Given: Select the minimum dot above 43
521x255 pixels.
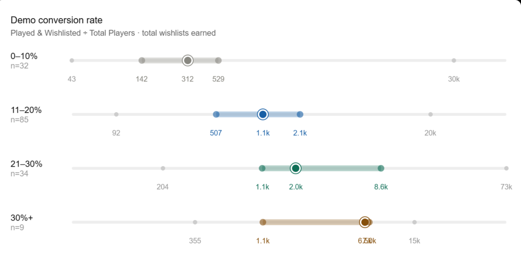Looking at the screenshot, I should 72,60.
